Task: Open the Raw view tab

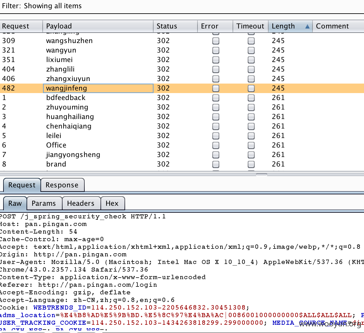Action: coord(15,203)
